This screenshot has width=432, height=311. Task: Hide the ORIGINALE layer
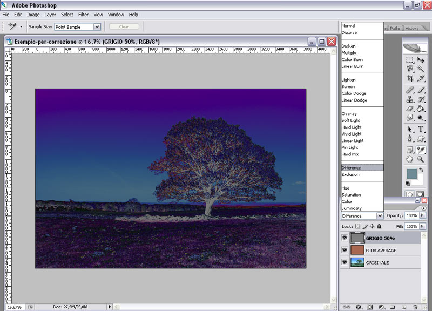(345, 262)
